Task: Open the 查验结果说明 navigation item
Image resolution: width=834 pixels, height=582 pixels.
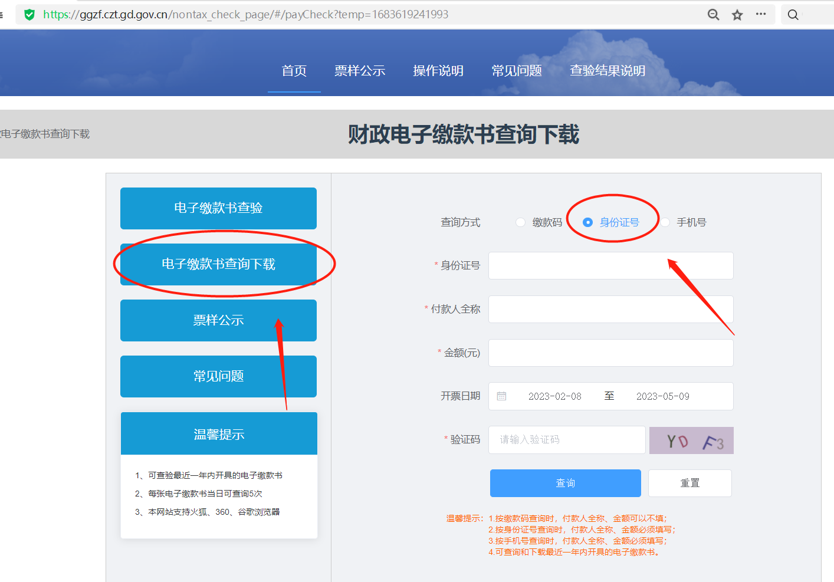Action: (607, 70)
